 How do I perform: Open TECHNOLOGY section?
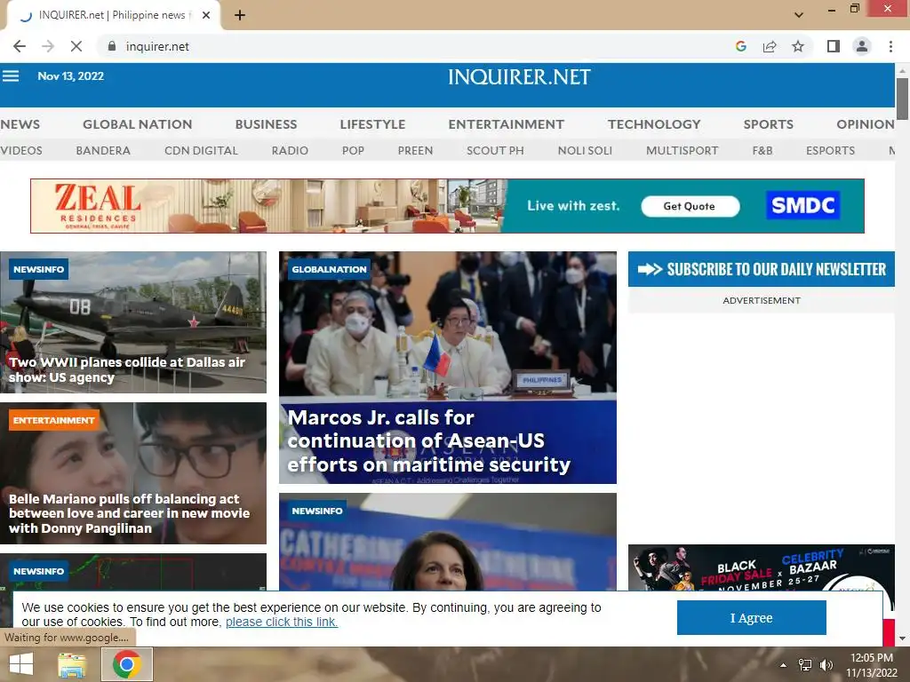point(654,124)
